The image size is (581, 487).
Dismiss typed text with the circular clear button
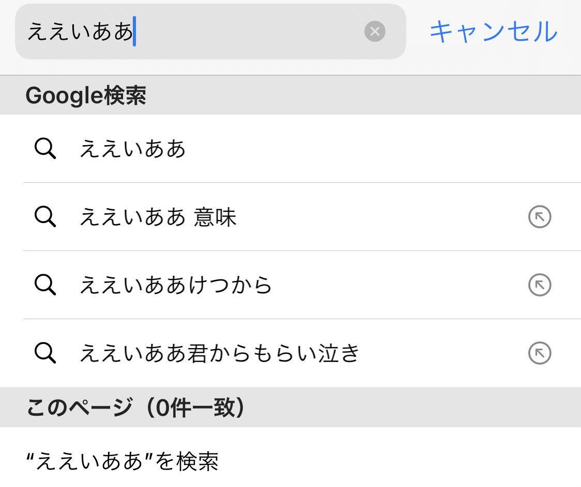pos(375,31)
